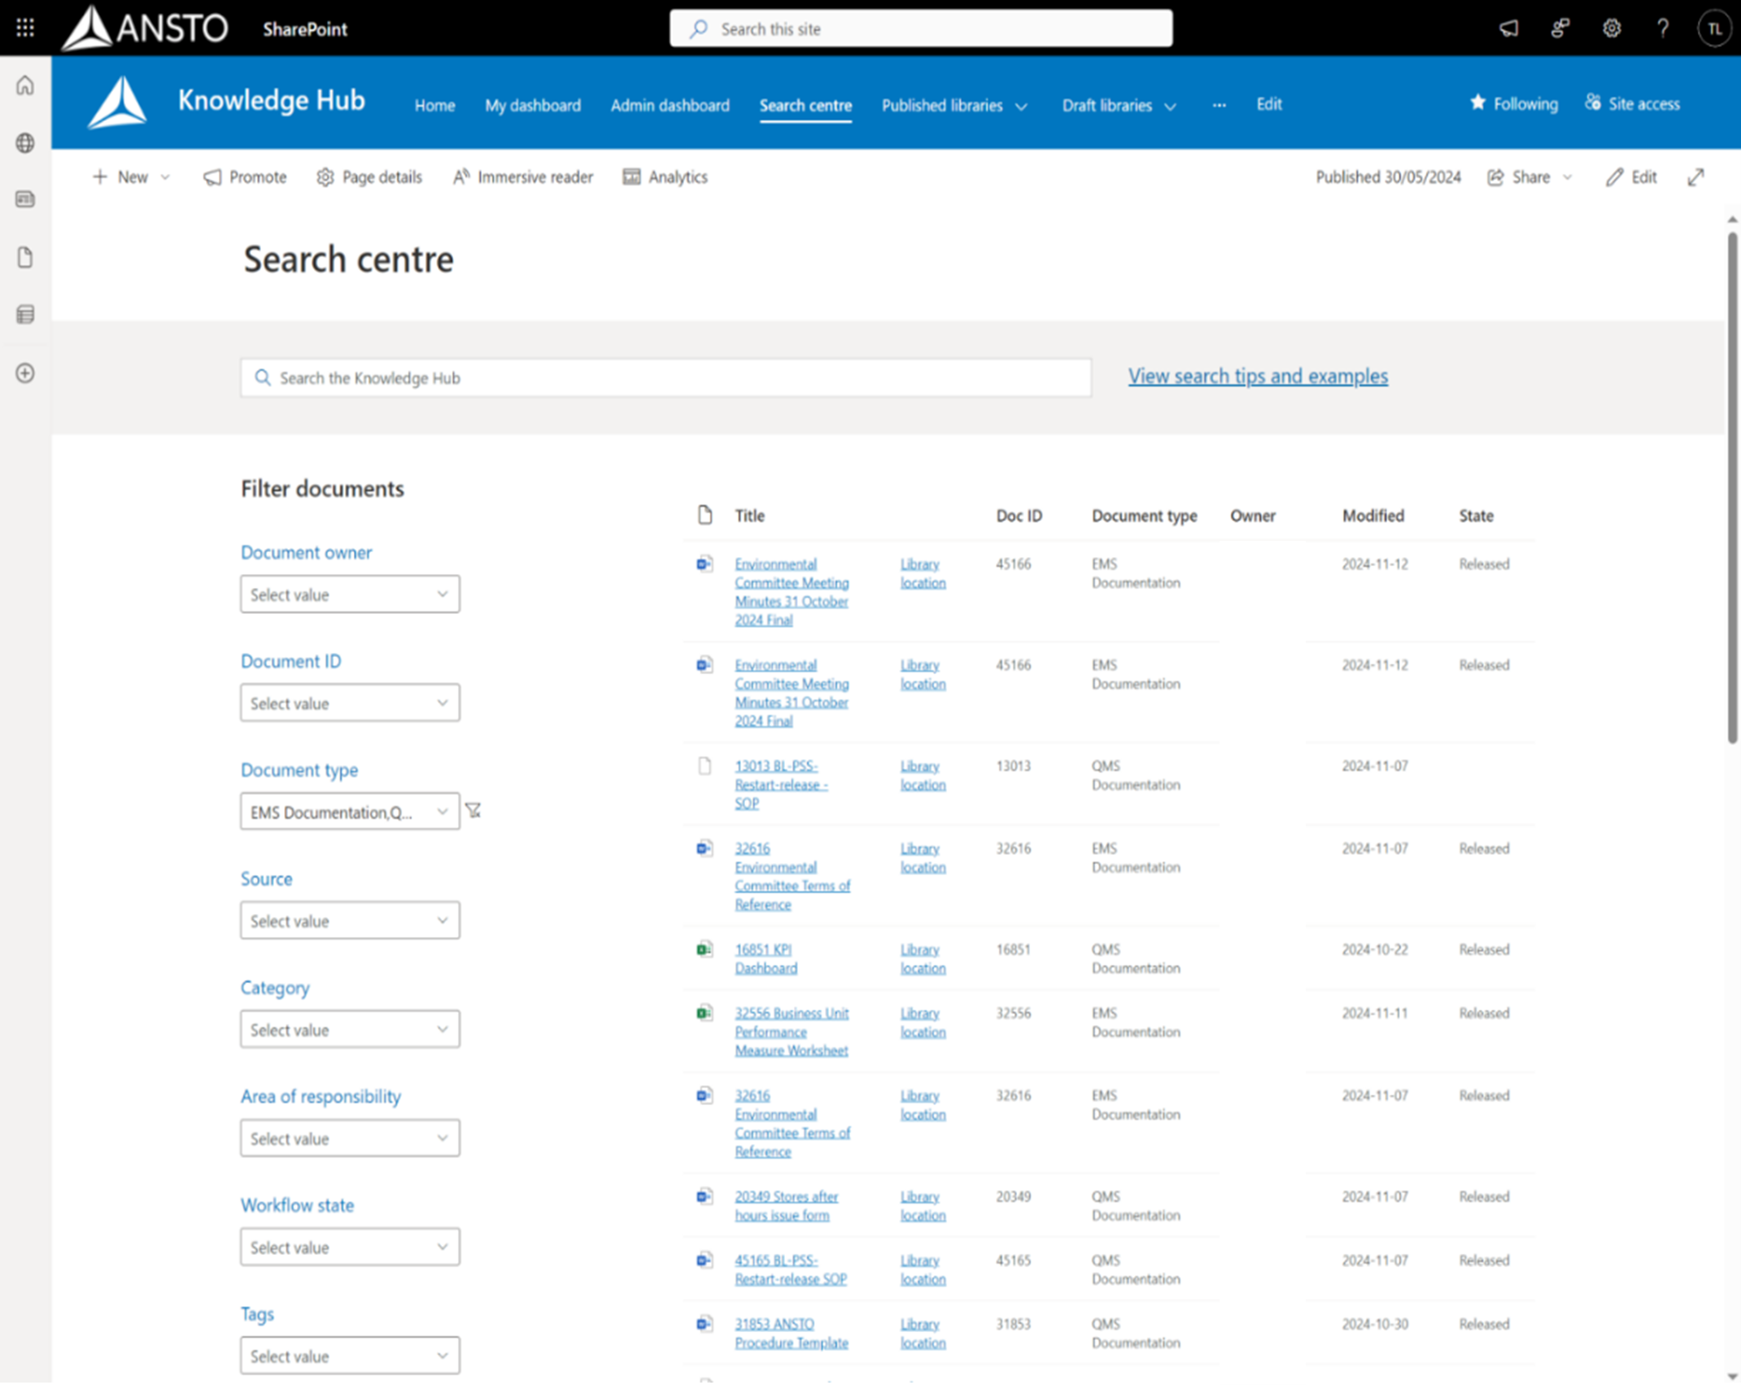Expand the Published libraries menu
Image resolution: width=1741 pixels, height=1385 pixels.
click(x=954, y=106)
